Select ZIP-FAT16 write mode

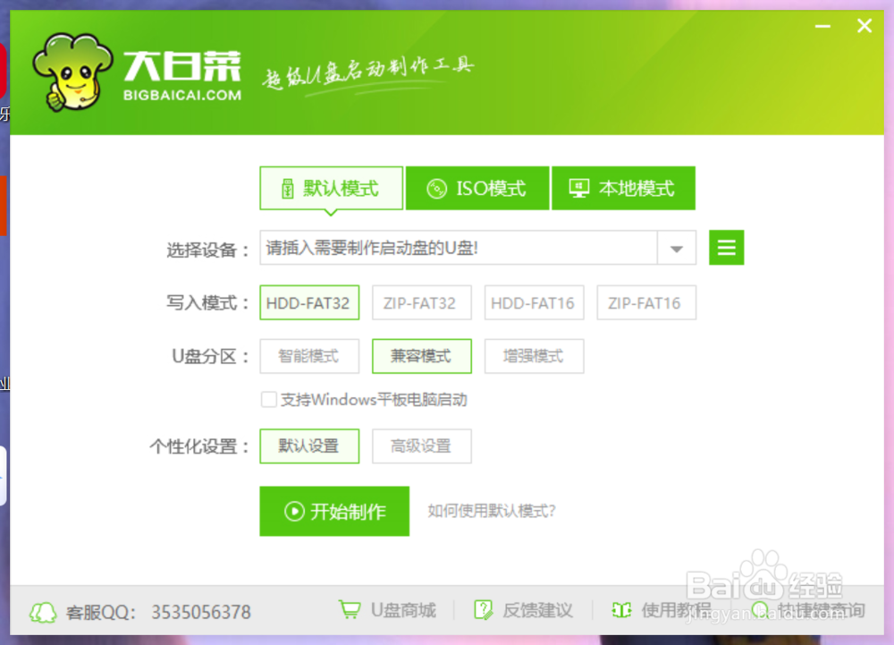(646, 303)
